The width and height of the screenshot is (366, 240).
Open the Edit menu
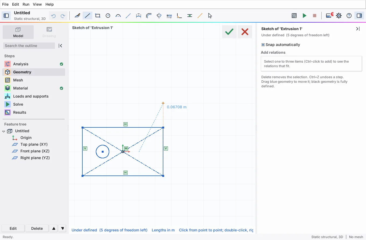pyautogui.click(x=16, y=4)
